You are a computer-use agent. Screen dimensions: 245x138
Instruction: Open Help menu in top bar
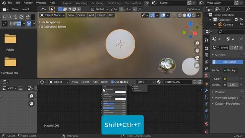(52, 3)
